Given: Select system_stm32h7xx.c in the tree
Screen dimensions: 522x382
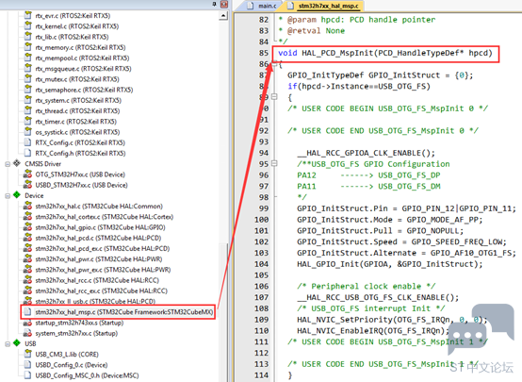Looking at the screenshot, I should click(x=76, y=333).
